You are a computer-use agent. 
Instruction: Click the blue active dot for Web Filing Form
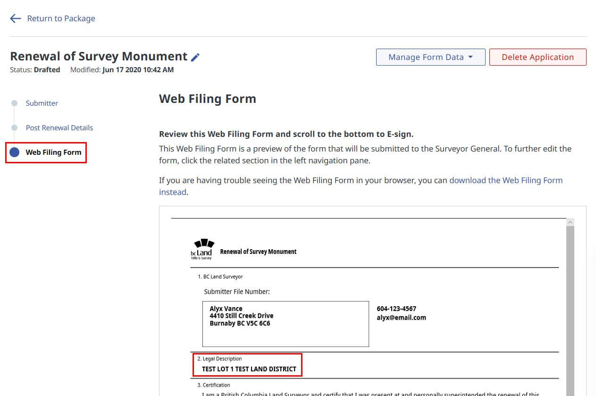pos(15,152)
